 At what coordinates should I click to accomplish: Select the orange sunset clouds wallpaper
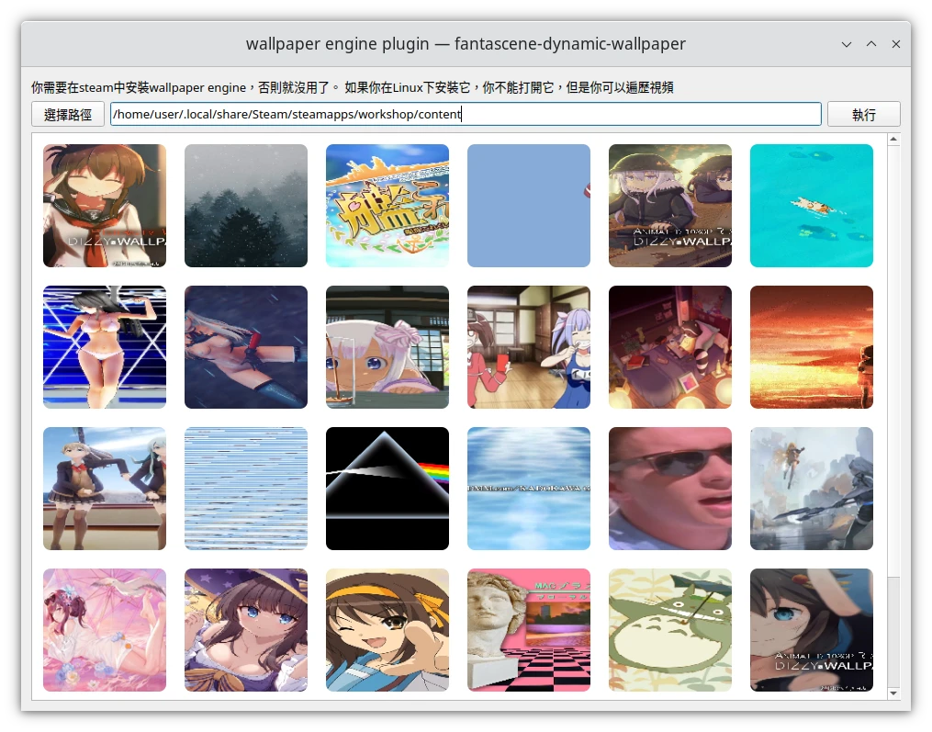point(812,347)
